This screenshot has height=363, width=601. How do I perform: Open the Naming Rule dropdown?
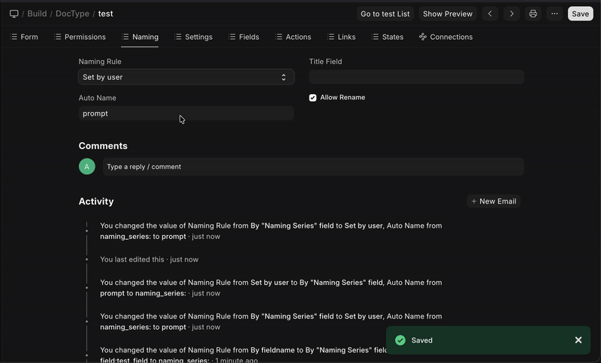186,77
